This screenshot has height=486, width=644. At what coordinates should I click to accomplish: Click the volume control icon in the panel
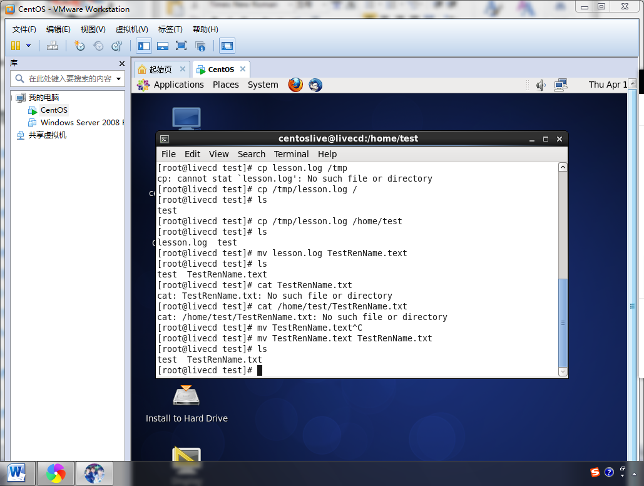point(540,85)
